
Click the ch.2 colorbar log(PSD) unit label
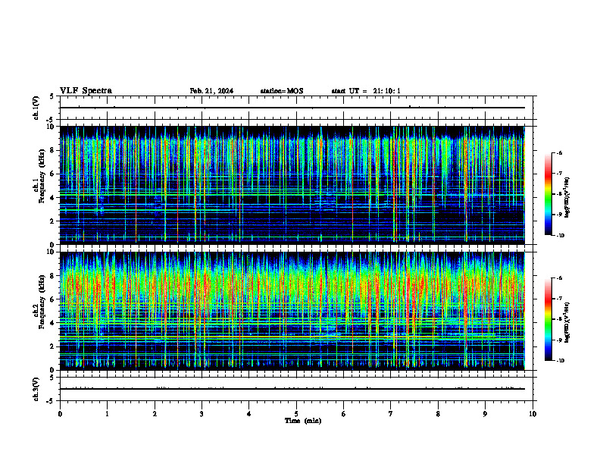(x=567, y=322)
